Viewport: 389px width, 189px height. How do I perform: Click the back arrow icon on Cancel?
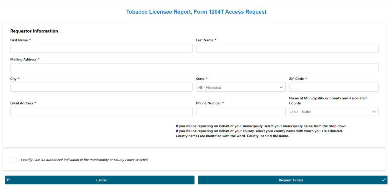tap(8, 180)
